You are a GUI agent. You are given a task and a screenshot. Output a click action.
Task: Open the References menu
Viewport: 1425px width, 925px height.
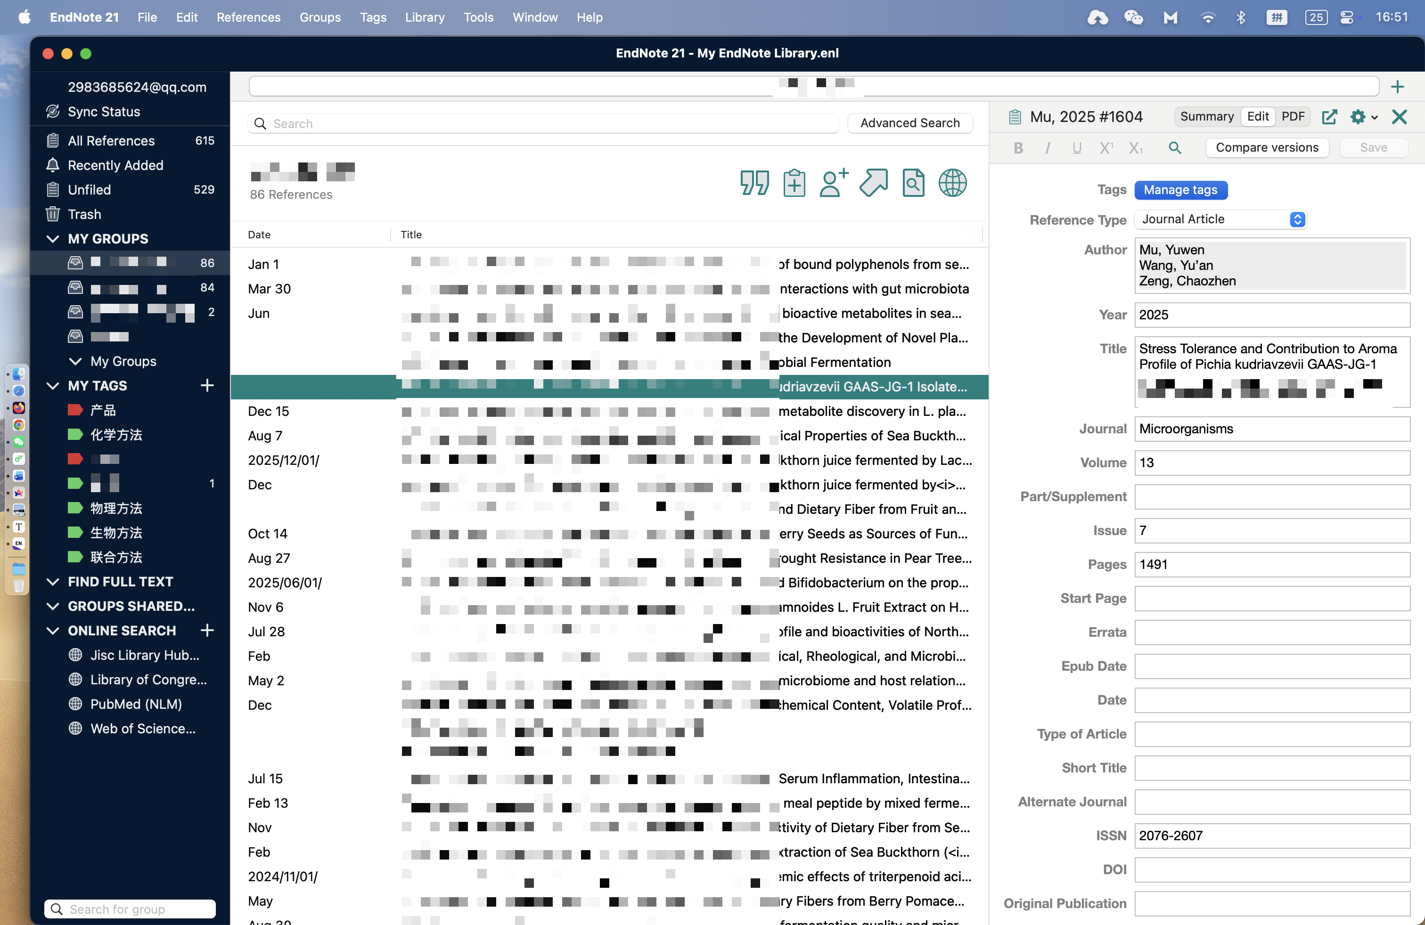248,17
